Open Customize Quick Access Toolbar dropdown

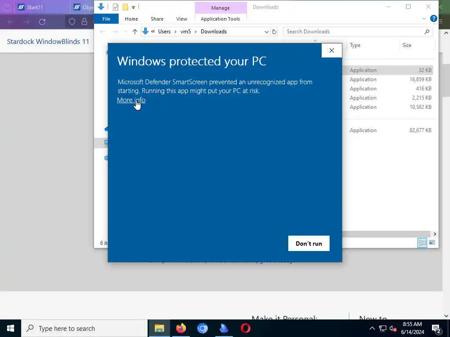(134, 7)
